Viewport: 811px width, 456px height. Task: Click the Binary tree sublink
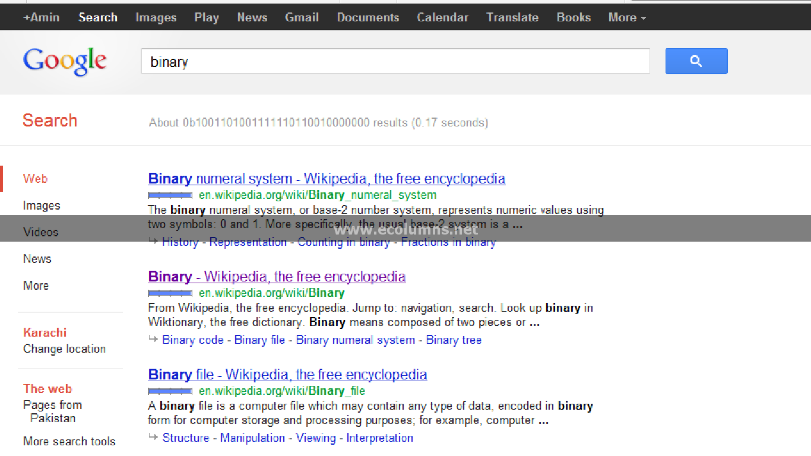tap(454, 340)
